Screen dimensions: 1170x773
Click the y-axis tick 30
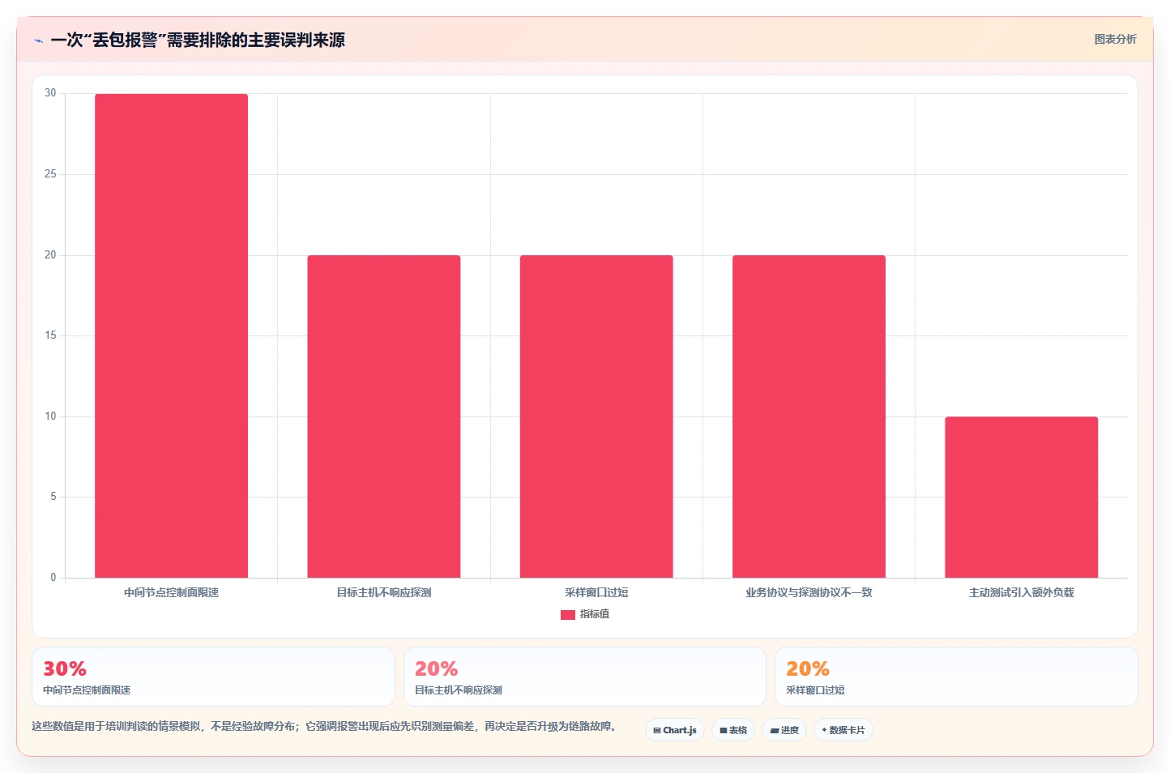click(50, 93)
